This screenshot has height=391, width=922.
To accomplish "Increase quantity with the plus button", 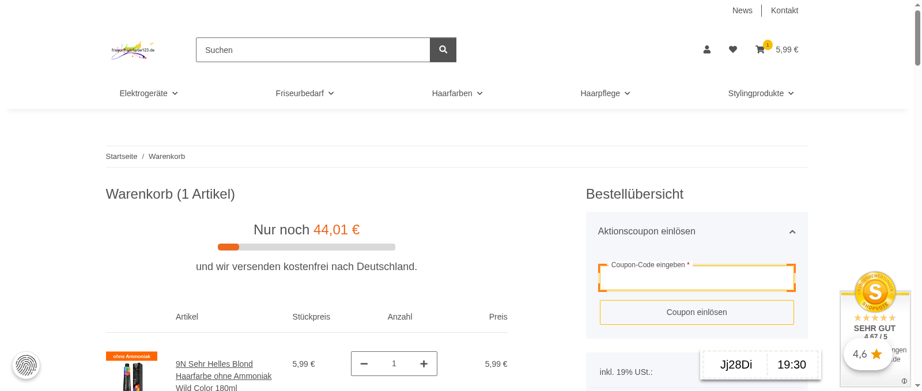I will [424, 364].
